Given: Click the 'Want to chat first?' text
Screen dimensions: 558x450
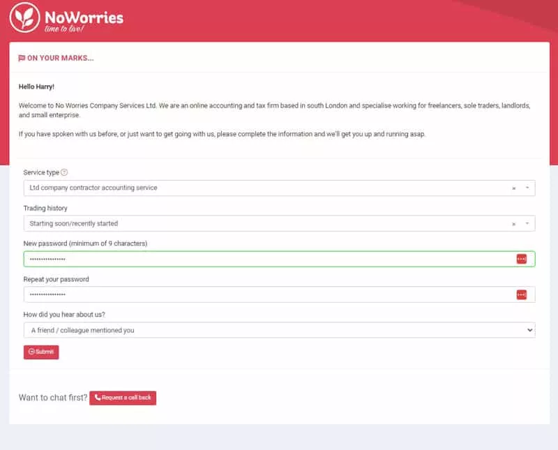Looking at the screenshot, I should (x=53, y=398).
